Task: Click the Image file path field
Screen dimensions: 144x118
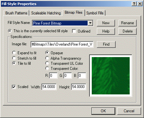Action: point(62,44)
